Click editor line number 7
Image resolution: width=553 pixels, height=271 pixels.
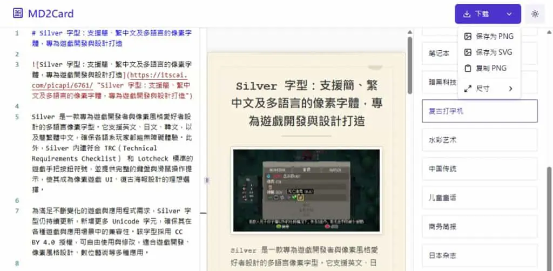[17, 211]
